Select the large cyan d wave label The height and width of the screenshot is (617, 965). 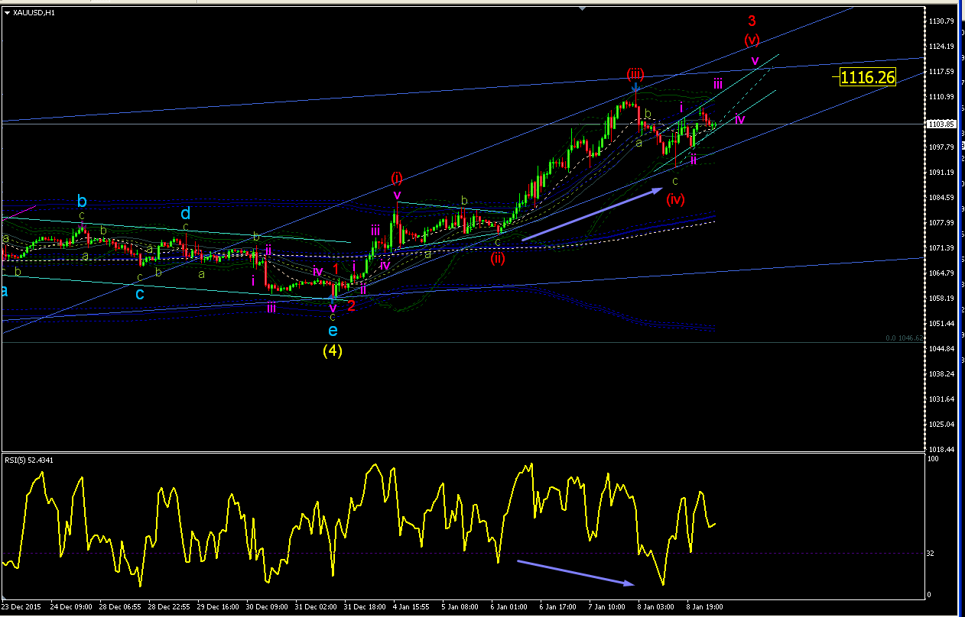click(186, 214)
